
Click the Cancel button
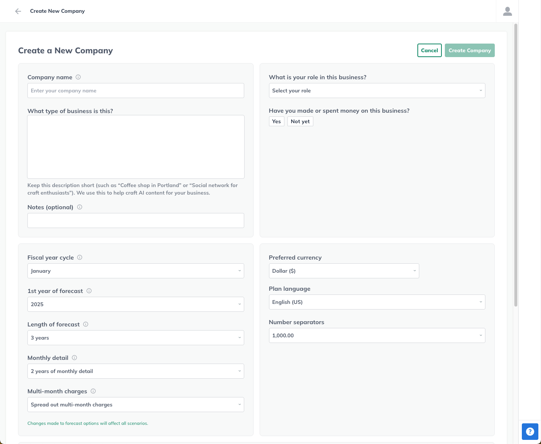point(429,50)
